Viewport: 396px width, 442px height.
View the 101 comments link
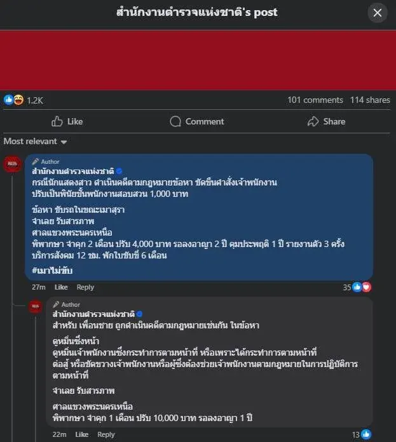[x=315, y=100]
